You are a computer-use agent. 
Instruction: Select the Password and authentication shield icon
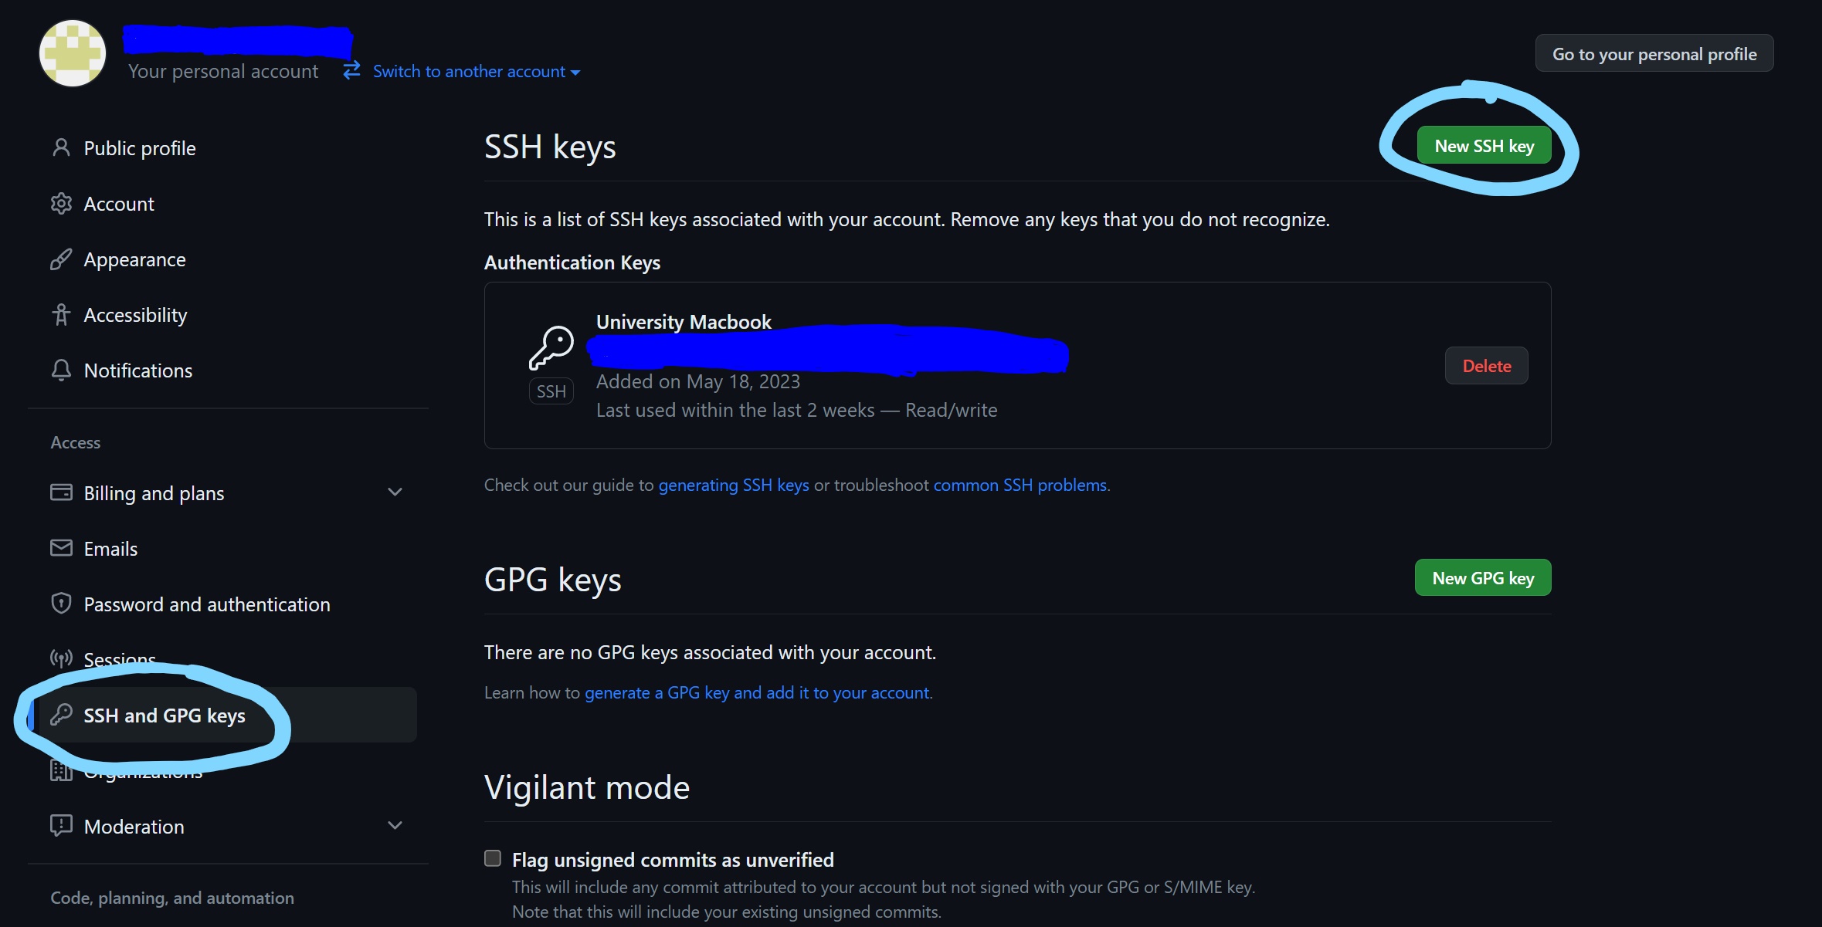coord(61,604)
